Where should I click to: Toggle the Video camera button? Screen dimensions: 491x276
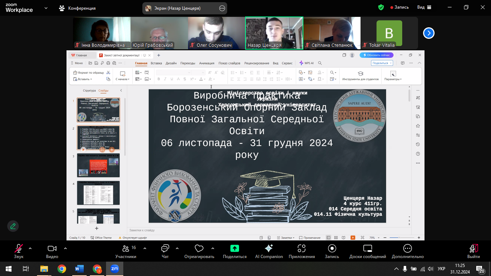[x=52, y=248]
